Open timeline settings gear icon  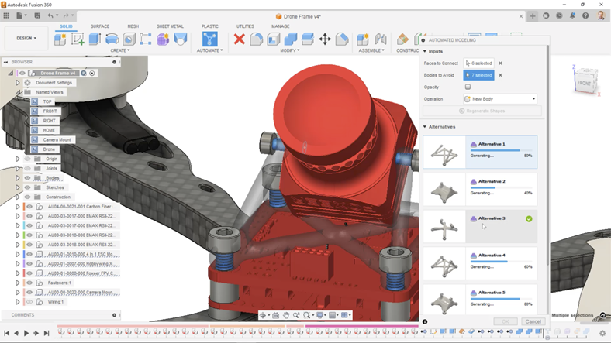coord(602,333)
